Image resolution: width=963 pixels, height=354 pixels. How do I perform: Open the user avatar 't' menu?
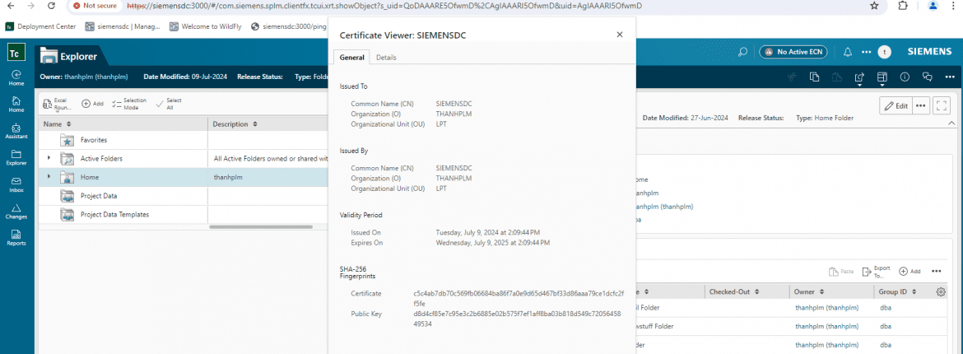(x=884, y=52)
